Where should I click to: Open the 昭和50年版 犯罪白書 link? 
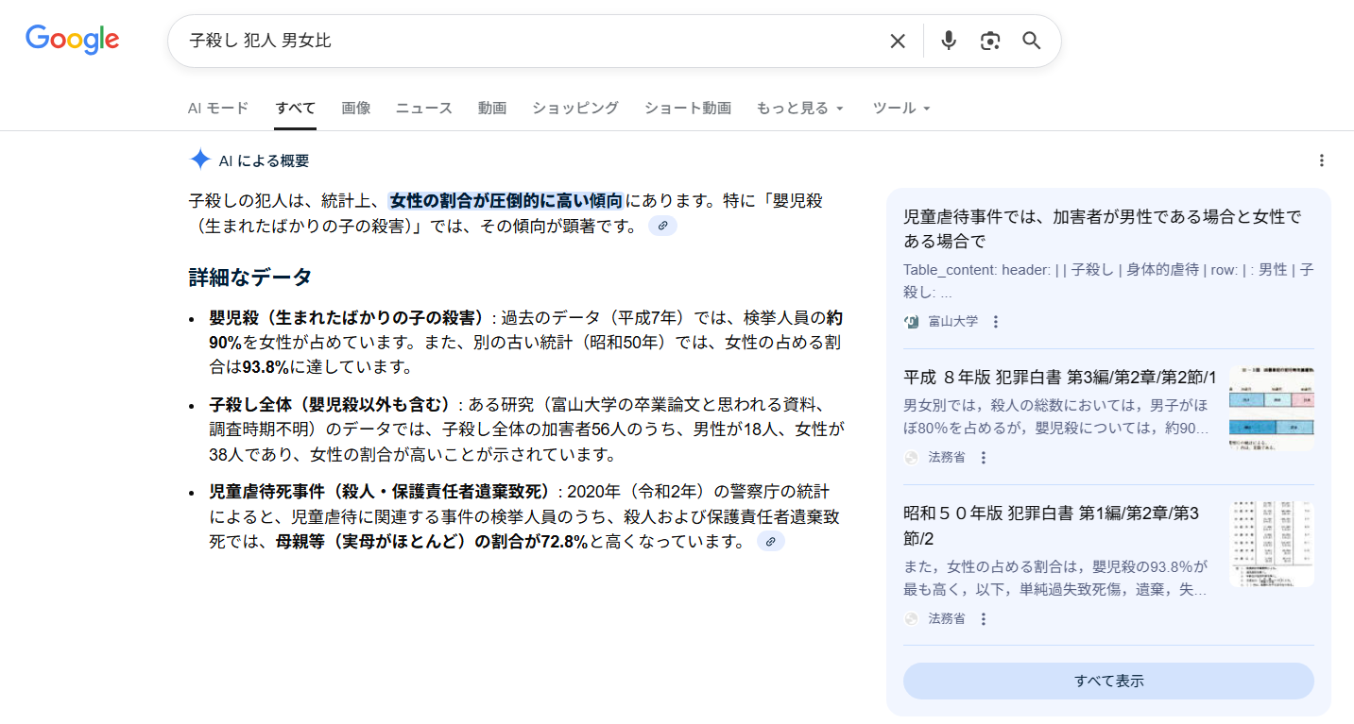click(x=1051, y=526)
